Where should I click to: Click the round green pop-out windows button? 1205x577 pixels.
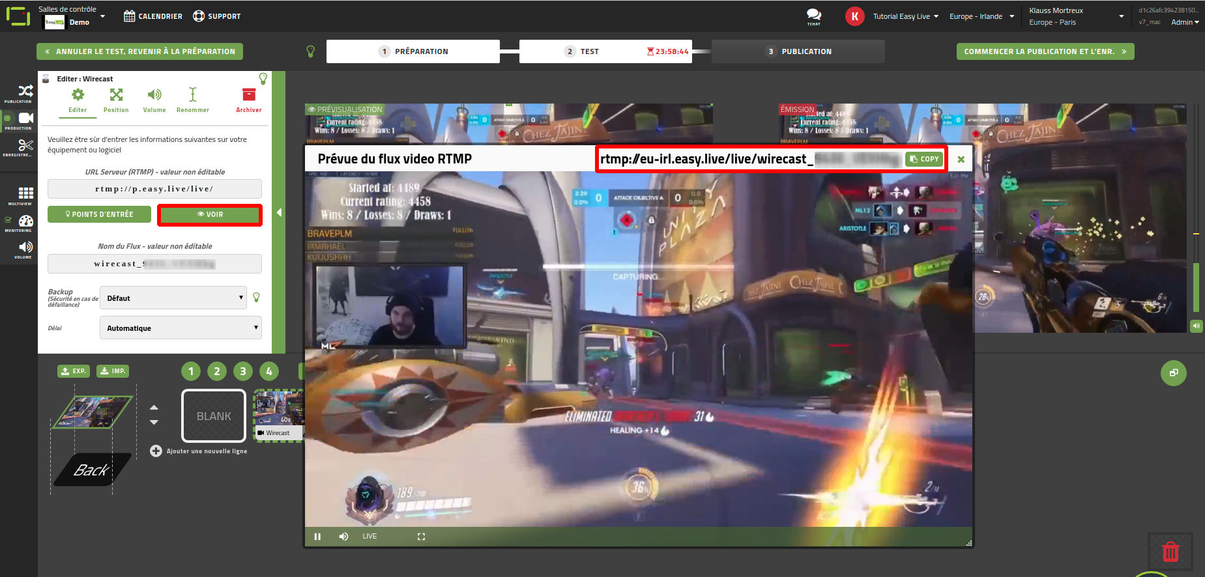pyautogui.click(x=1174, y=373)
